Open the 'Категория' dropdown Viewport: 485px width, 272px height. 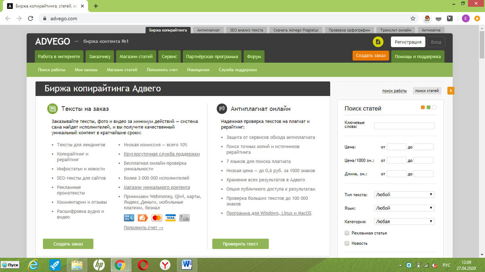[x=404, y=222]
